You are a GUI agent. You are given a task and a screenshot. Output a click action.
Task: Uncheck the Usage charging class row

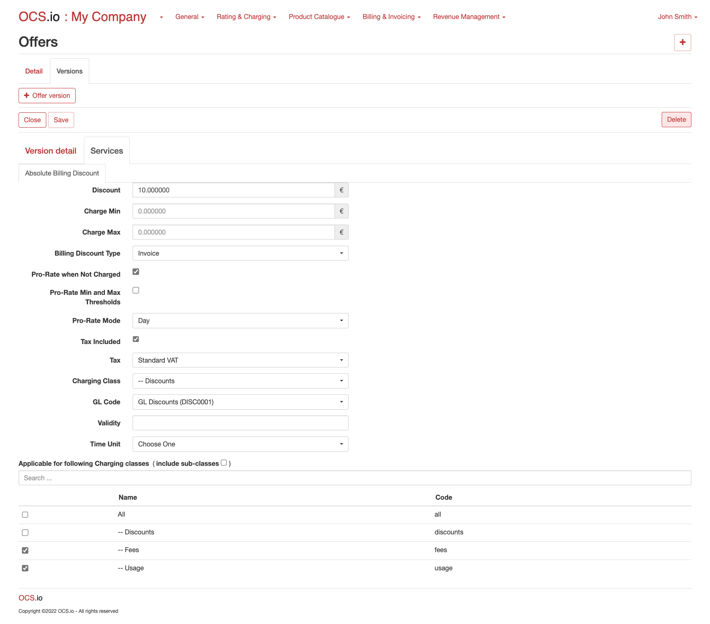pos(25,568)
